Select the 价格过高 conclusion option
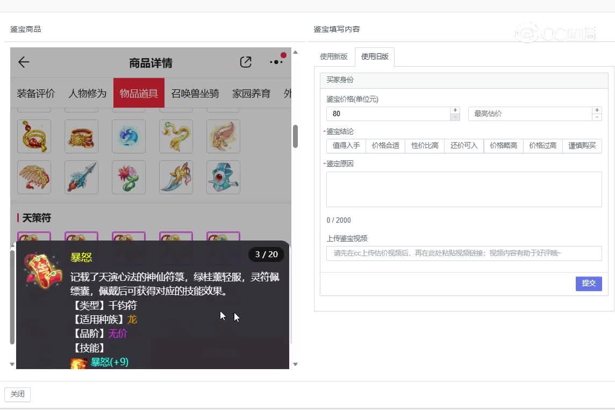This screenshot has width=615, height=410. (x=542, y=146)
